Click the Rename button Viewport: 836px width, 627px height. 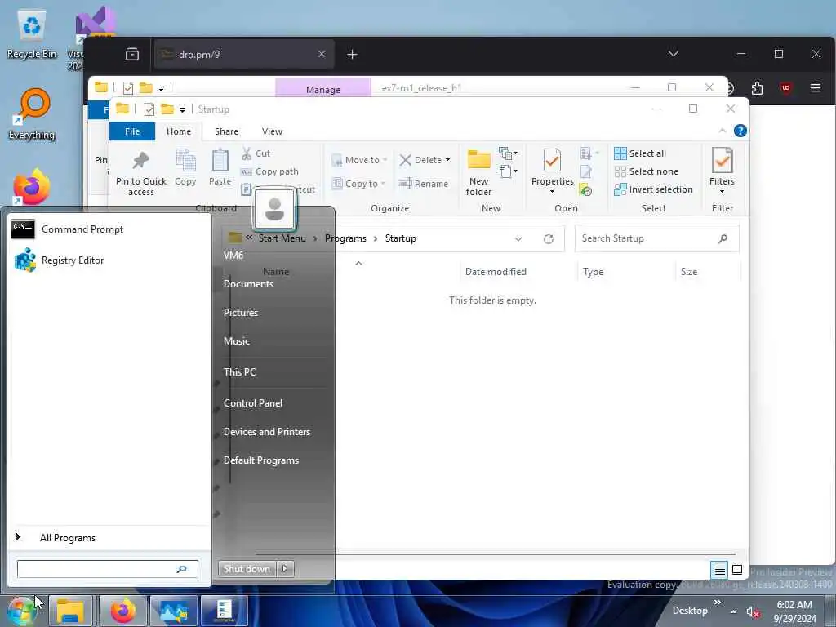(424, 184)
